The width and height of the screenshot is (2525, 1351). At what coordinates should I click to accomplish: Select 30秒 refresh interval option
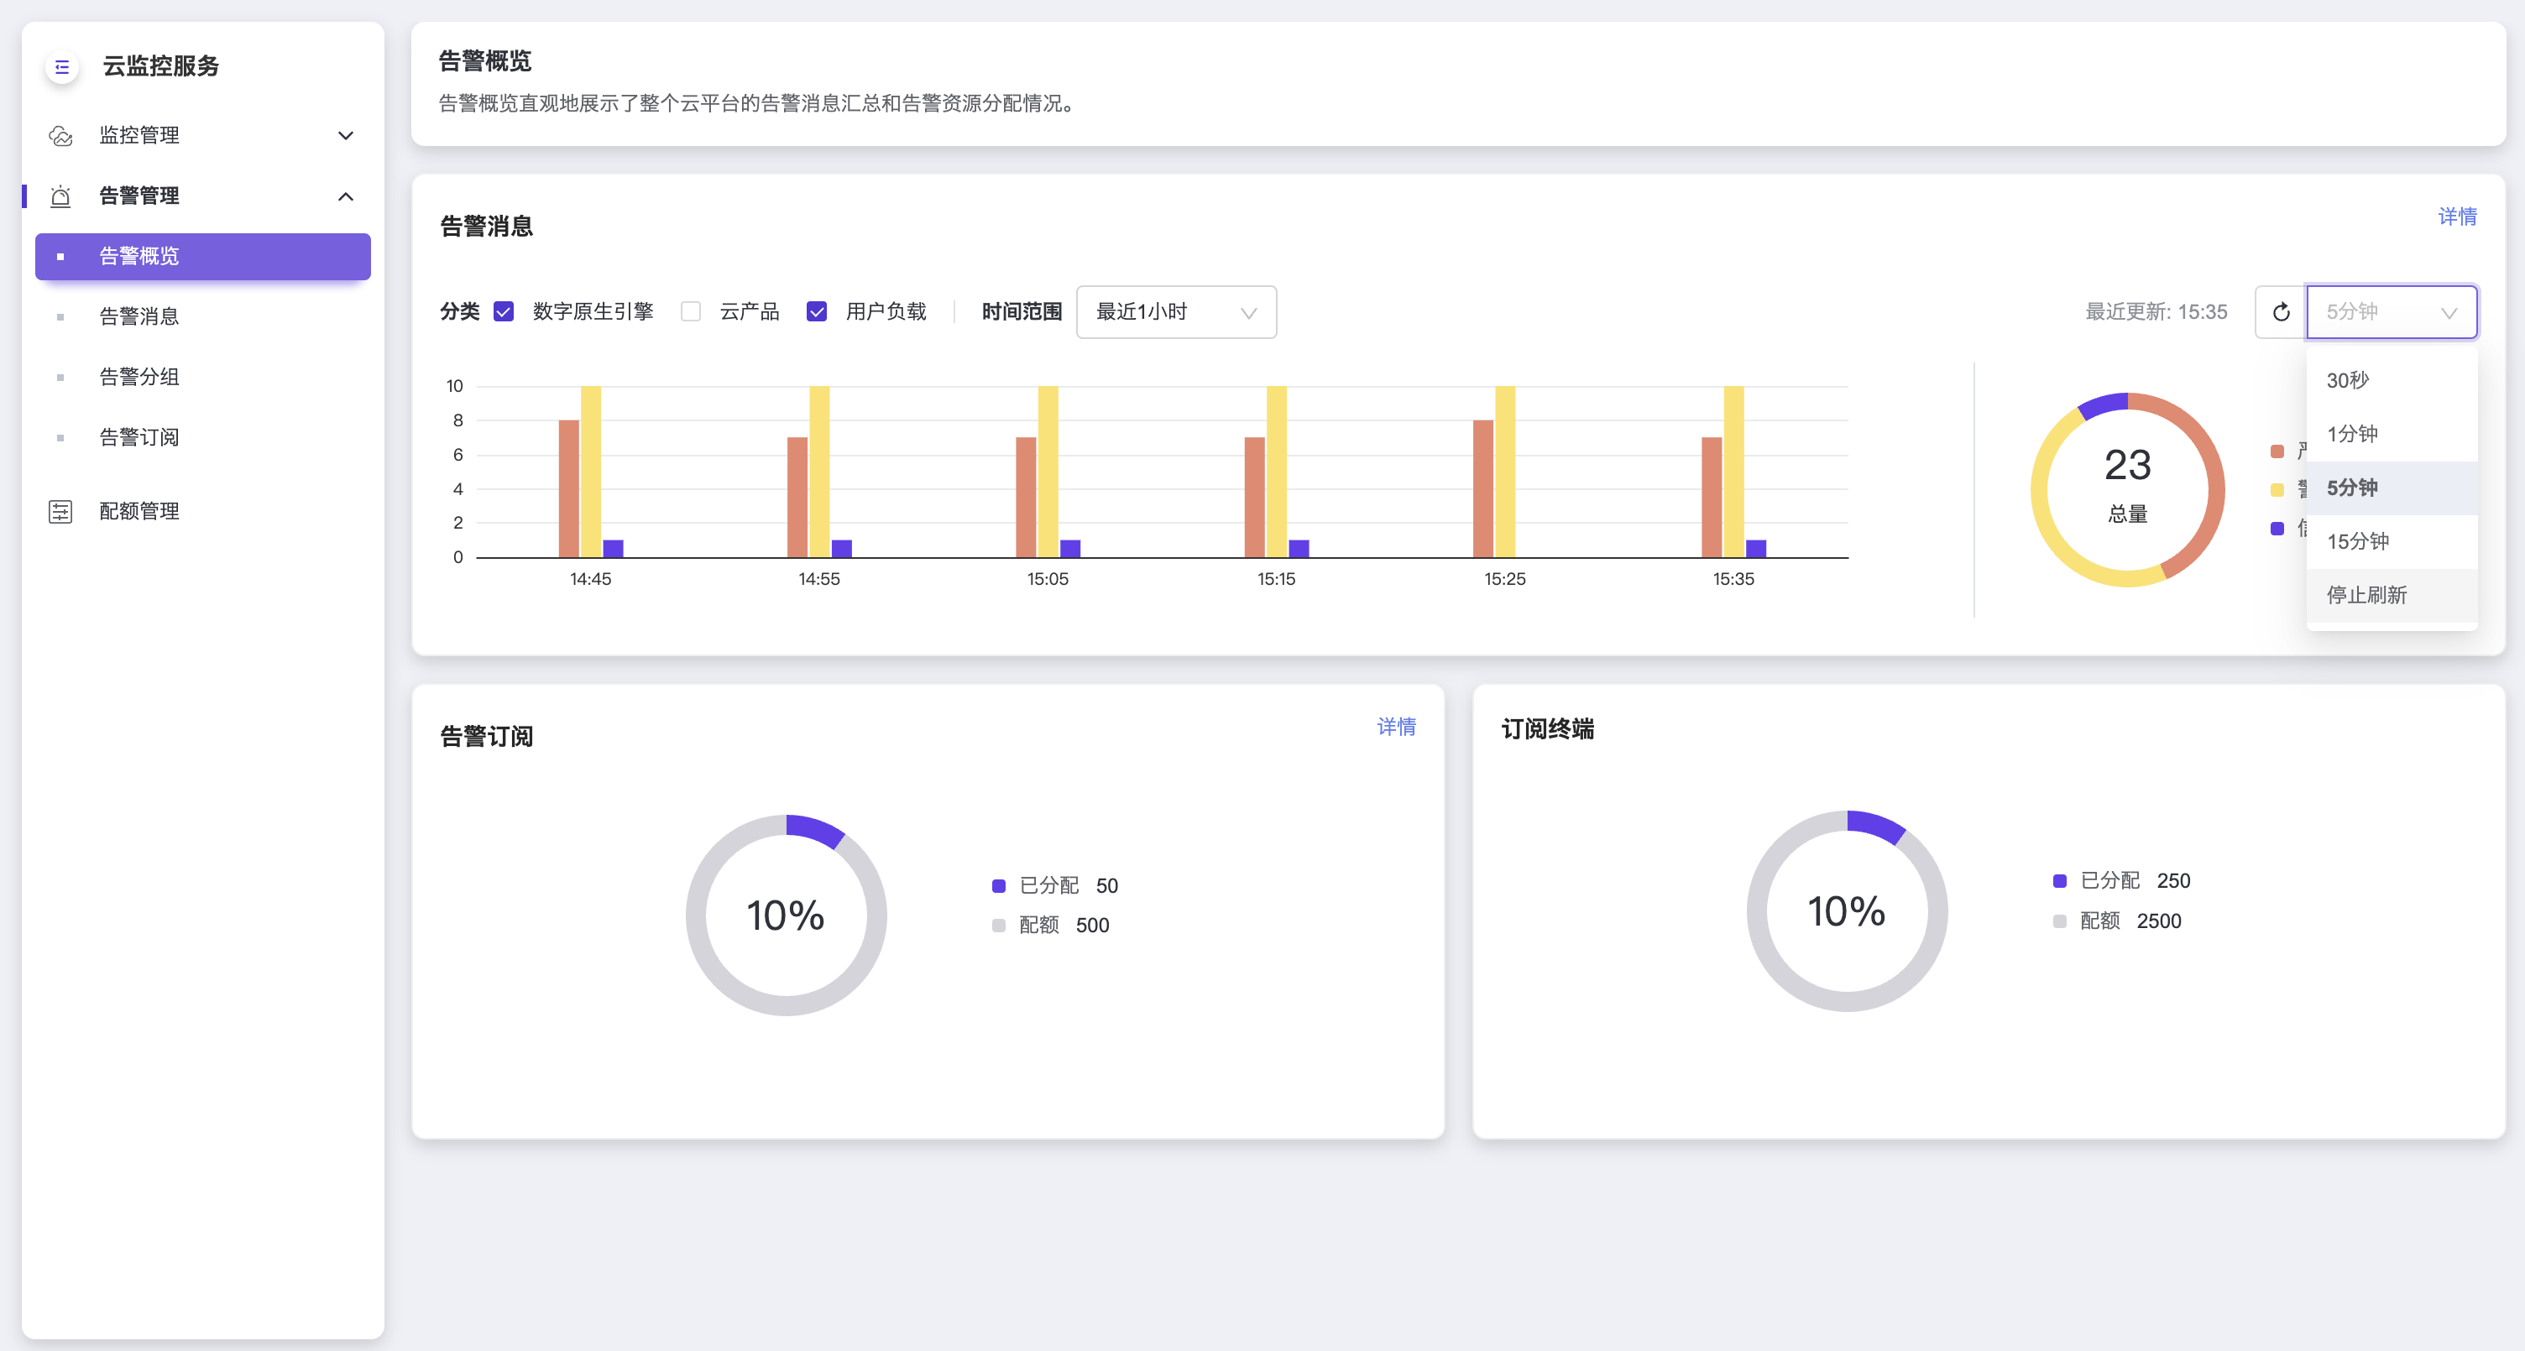point(2348,380)
